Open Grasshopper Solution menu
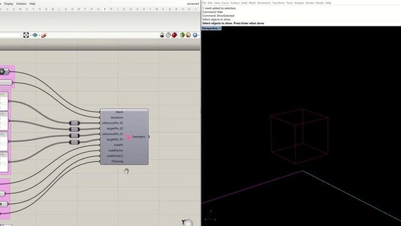The height and width of the screenshot is (226, 401). 21,4
